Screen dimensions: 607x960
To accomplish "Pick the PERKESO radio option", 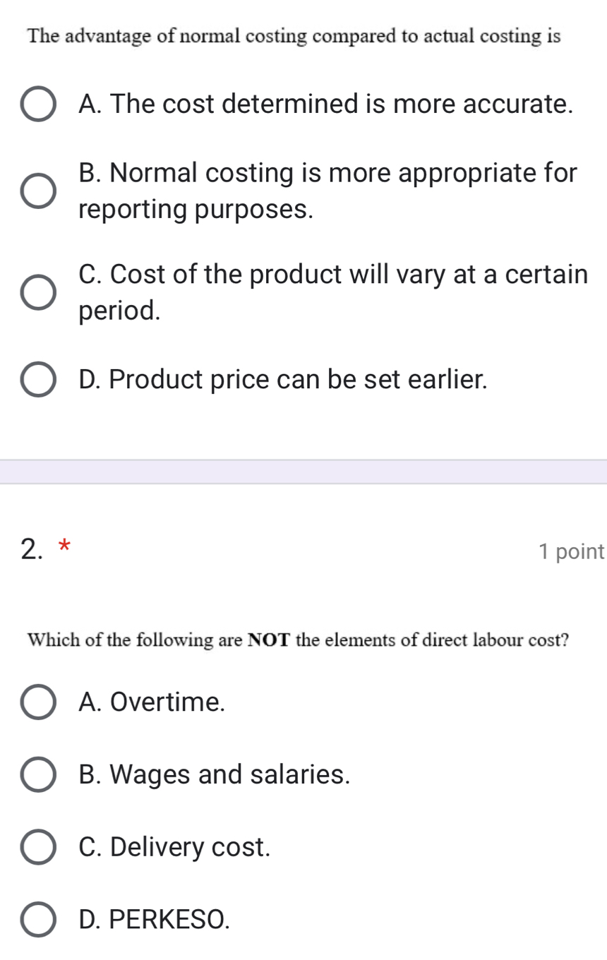I will (x=38, y=919).
